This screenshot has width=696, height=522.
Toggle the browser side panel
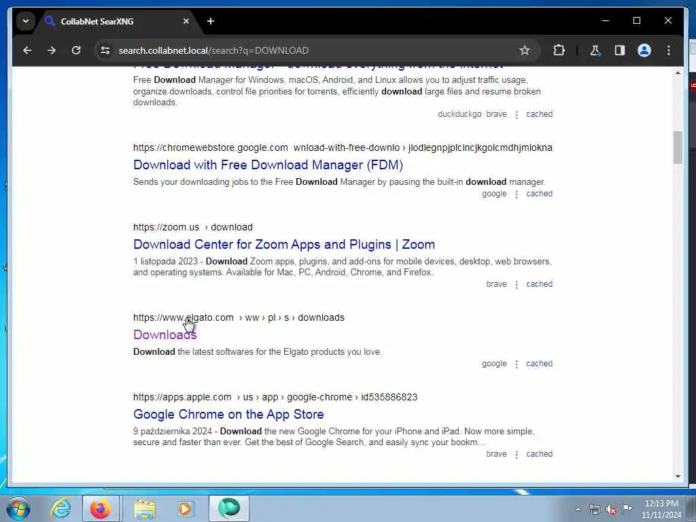pos(620,50)
